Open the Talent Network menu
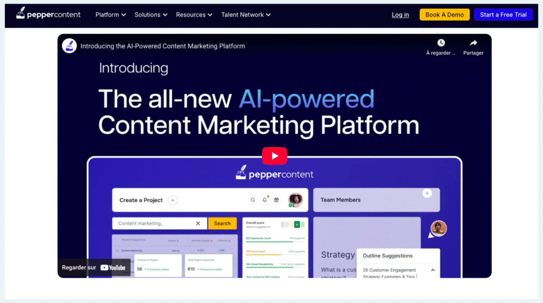 pos(246,15)
